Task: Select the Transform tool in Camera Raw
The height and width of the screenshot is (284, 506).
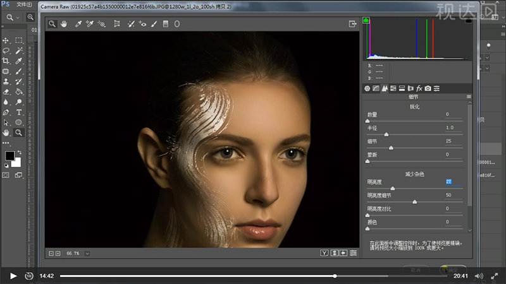Action: coord(117,24)
